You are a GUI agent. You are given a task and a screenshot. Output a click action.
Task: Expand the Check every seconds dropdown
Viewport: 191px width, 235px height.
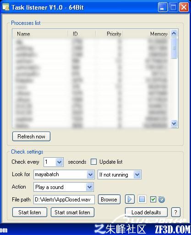59,162
